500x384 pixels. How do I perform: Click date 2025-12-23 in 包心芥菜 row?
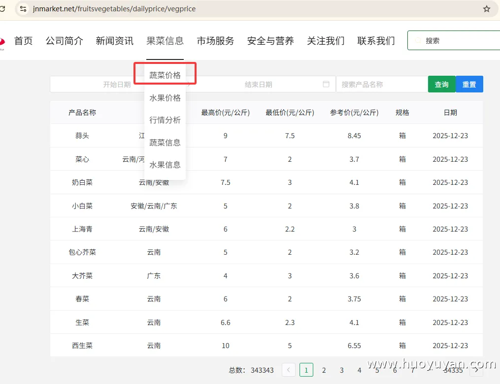(450, 252)
